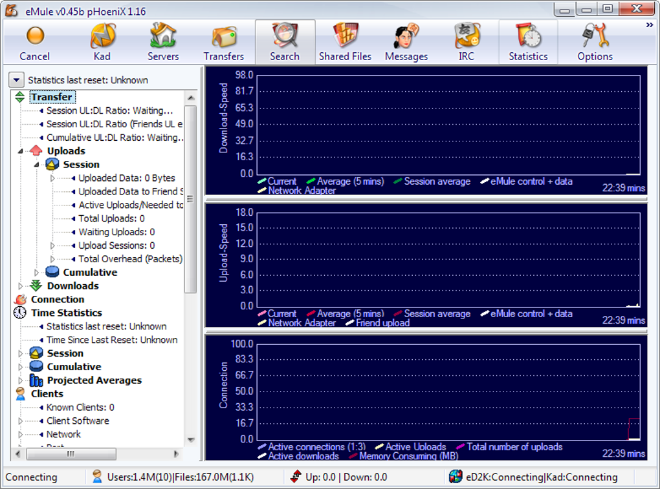This screenshot has width=660, height=489.
Task: Expand the Downloads tree node
Action: (x=20, y=286)
